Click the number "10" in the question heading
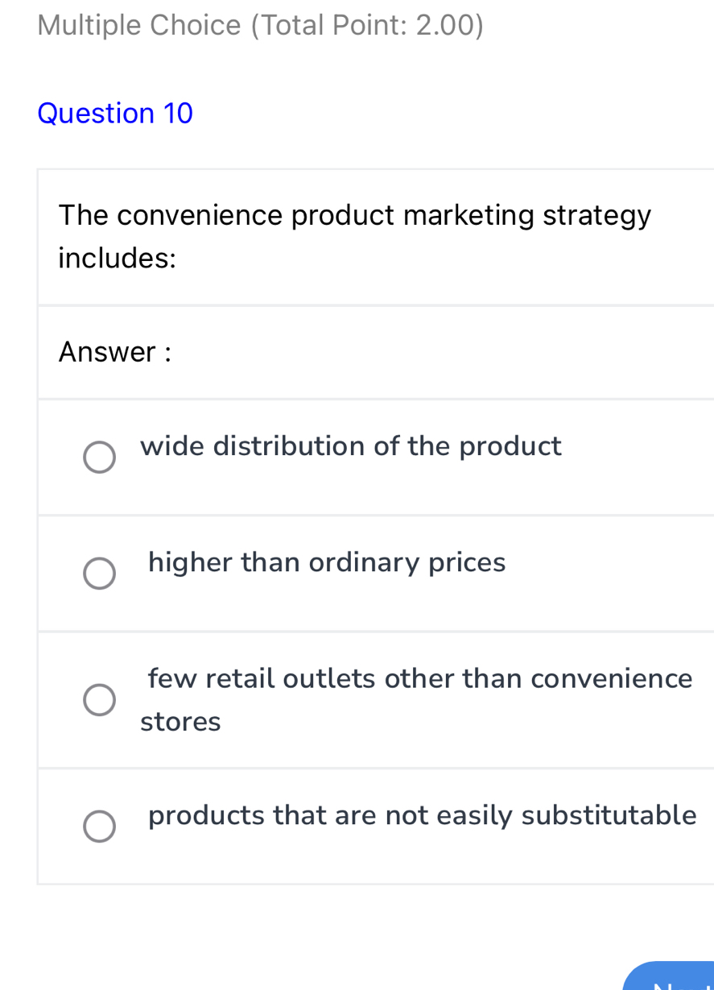Screen dimensions: 714x990 pos(178,114)
